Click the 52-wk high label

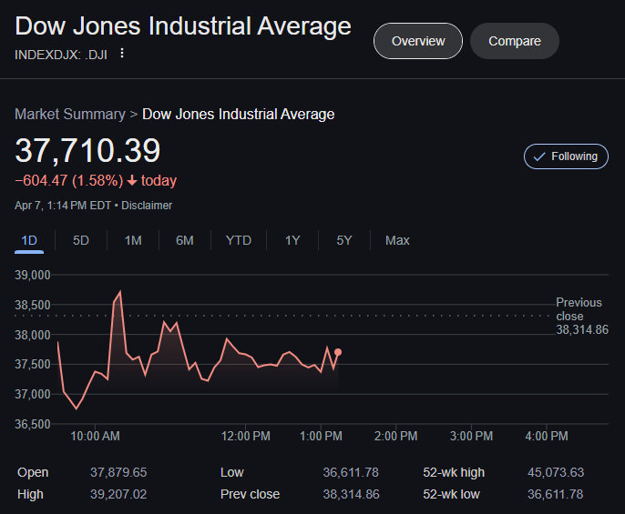tap(454, 472)
